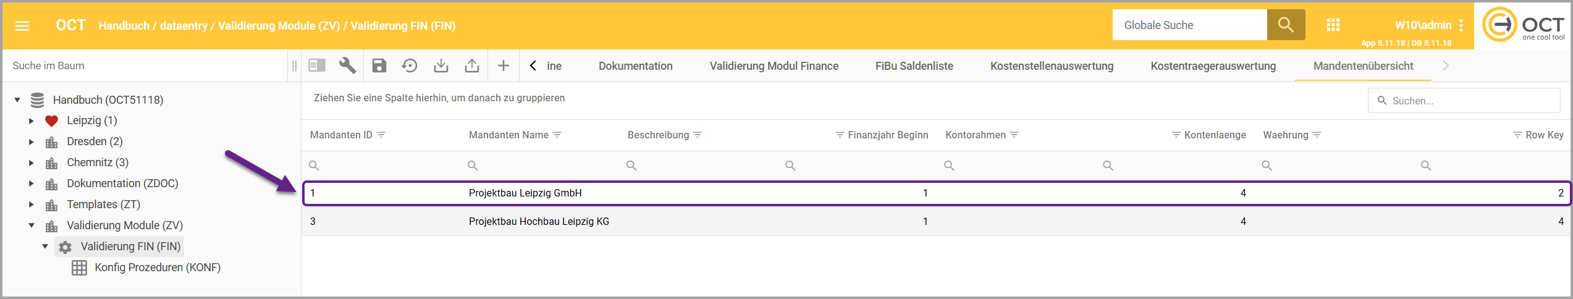Image resolution: width=1573 pixels, height=299 pixels.
Task: Click the plus add icon
Action: (x=504, y=65)
